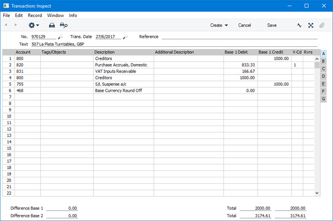
Task: Click the scrollbar thumb of the grid
Action: pos(317,65)
